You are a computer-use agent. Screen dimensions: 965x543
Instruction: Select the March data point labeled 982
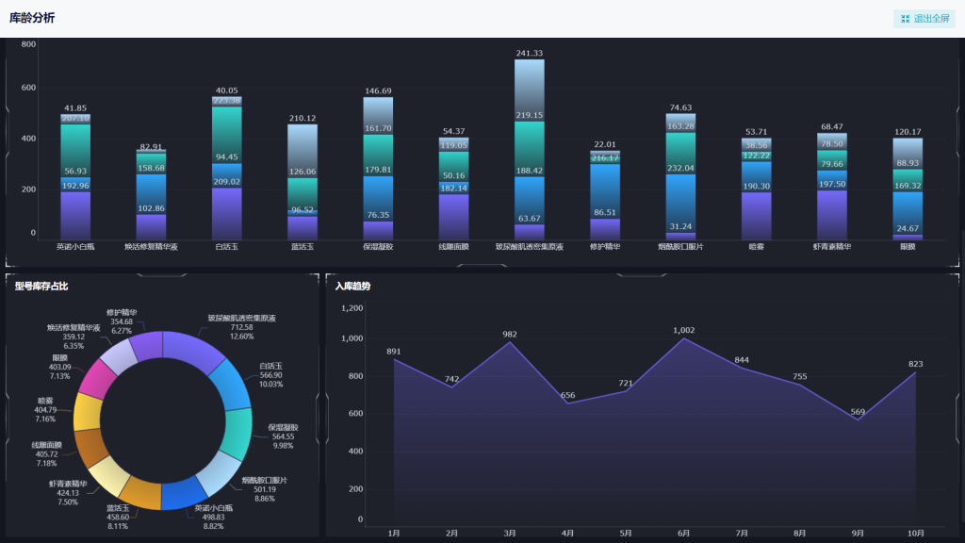pyautogui.click(x=510, y=342)
